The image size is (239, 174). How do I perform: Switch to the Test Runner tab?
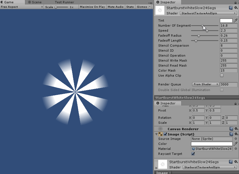(x=64, y=2)
